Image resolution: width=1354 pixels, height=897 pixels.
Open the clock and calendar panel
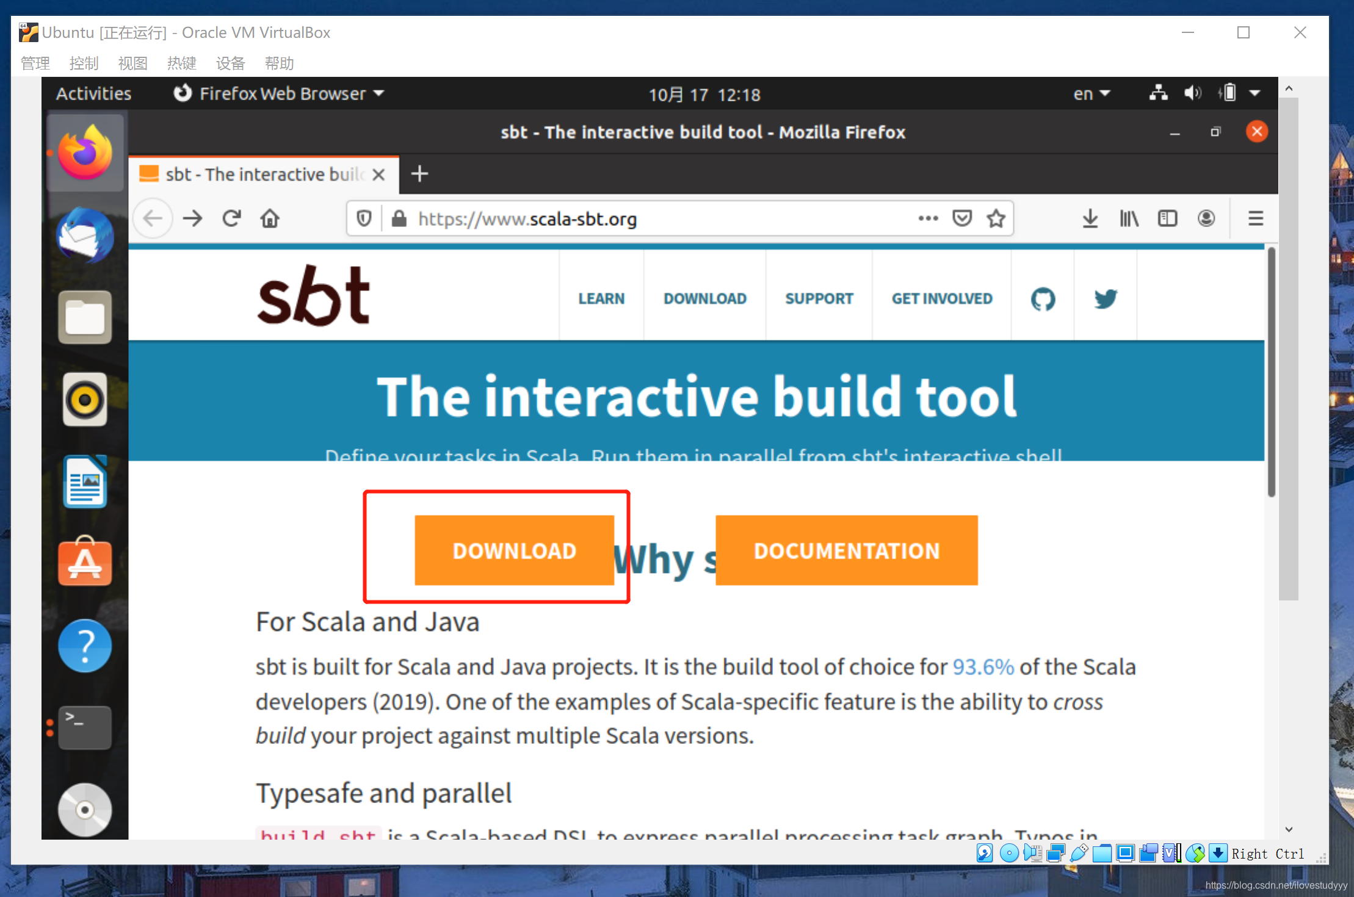coord(704,95)
